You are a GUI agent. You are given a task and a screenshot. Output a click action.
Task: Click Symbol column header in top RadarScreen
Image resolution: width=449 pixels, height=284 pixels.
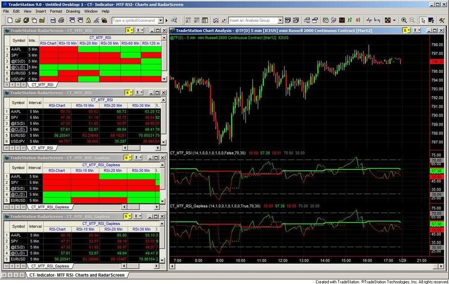coord(19,40)
